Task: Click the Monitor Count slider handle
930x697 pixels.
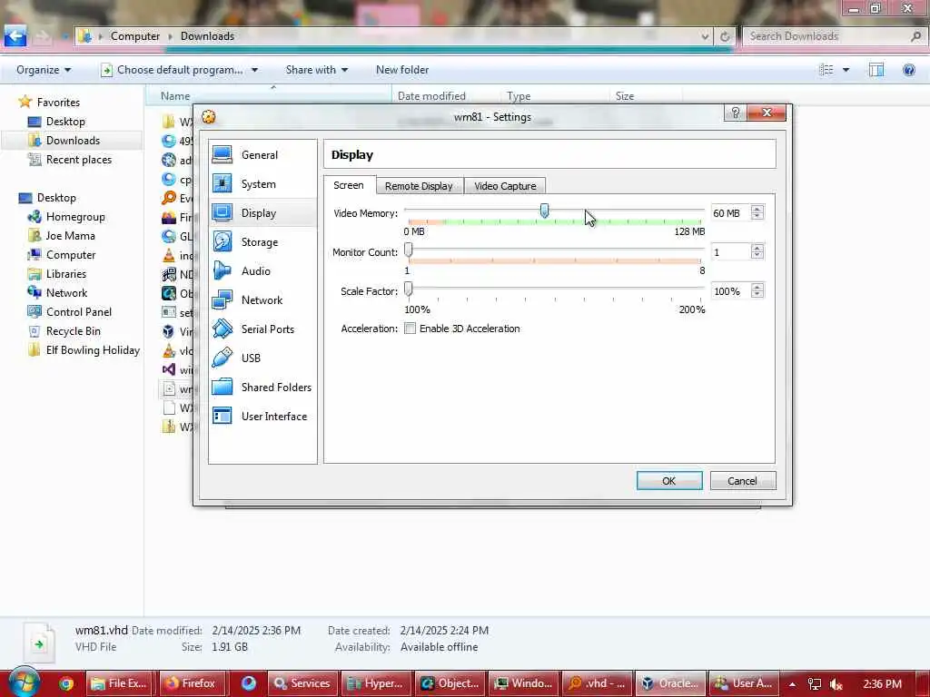Action: tap(409, 250)
